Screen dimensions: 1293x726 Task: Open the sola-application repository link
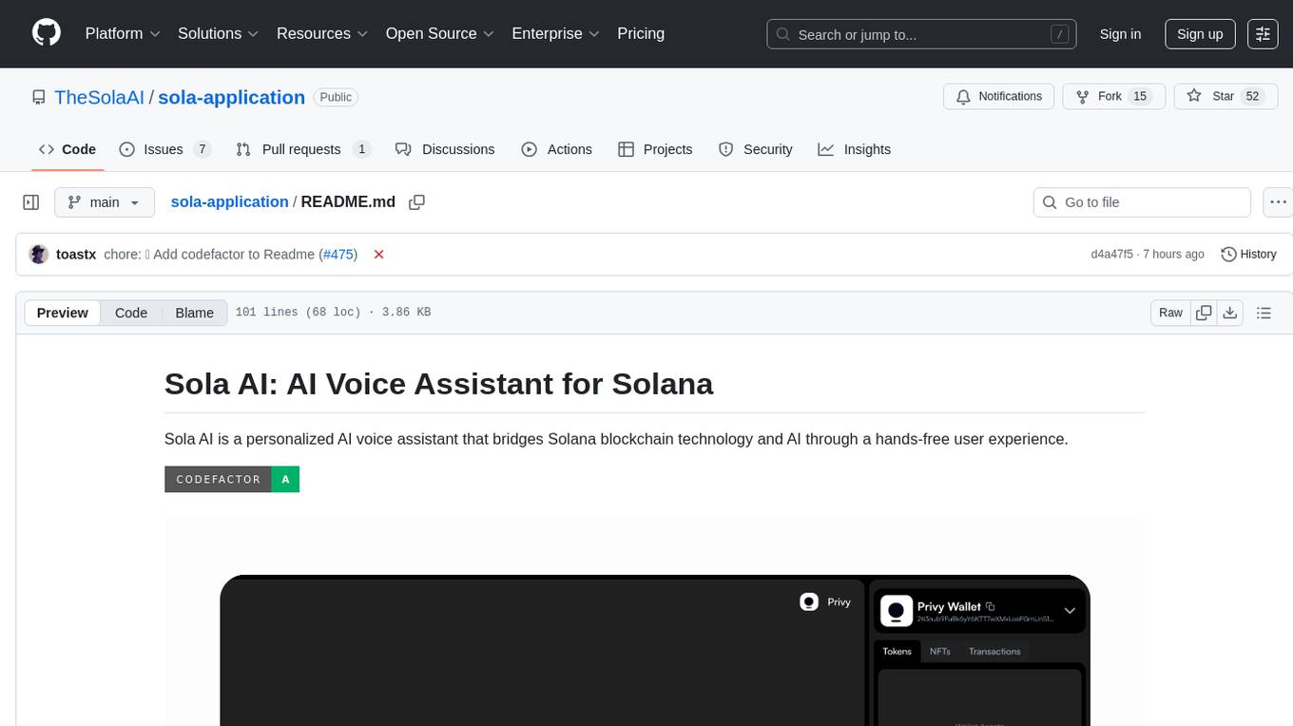tap(231, 97)
